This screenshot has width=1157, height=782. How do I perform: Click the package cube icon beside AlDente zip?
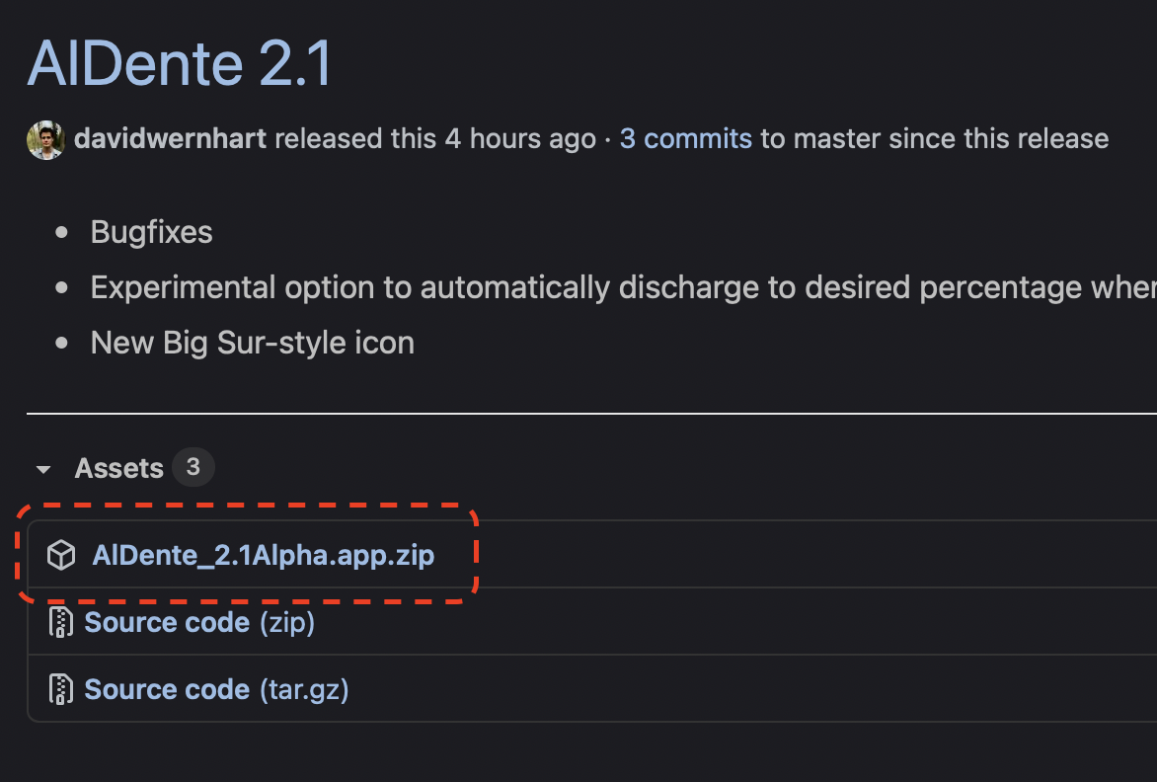pos(61,555)
